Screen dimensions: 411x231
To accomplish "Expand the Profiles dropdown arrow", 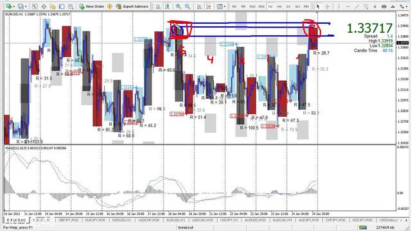I will point(26,6).
